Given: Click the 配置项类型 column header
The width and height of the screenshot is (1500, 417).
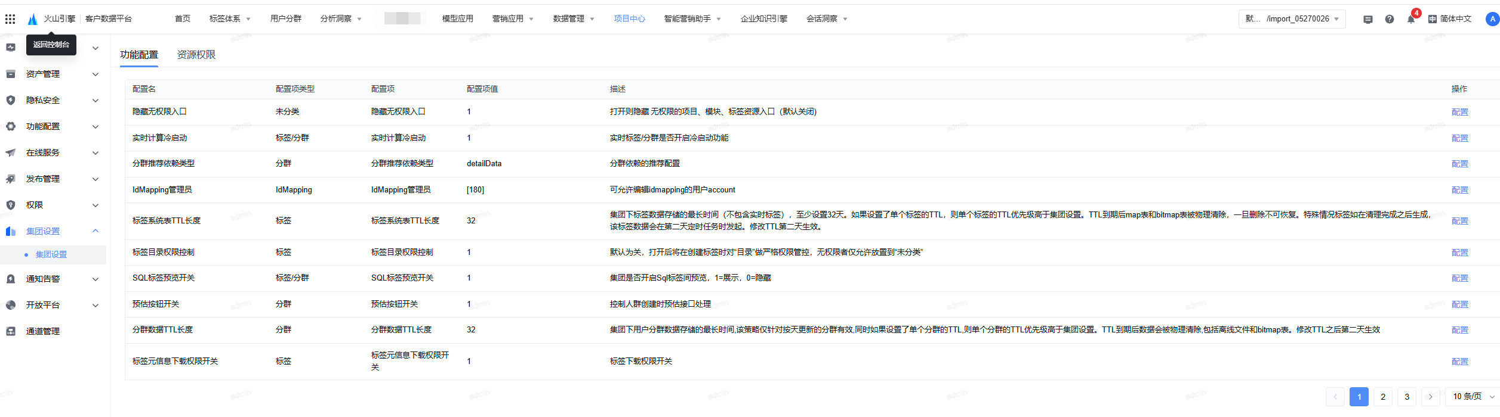Looking at the screenshot, I should [x=295, y=89].
